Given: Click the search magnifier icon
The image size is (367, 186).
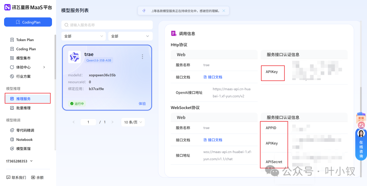Looking at the screenshot, I should tap(67, 25).
